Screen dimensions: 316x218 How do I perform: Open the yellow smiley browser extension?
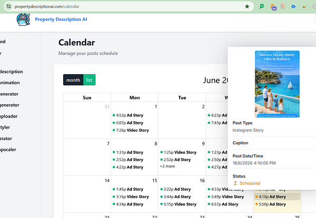tap(304, 6)
